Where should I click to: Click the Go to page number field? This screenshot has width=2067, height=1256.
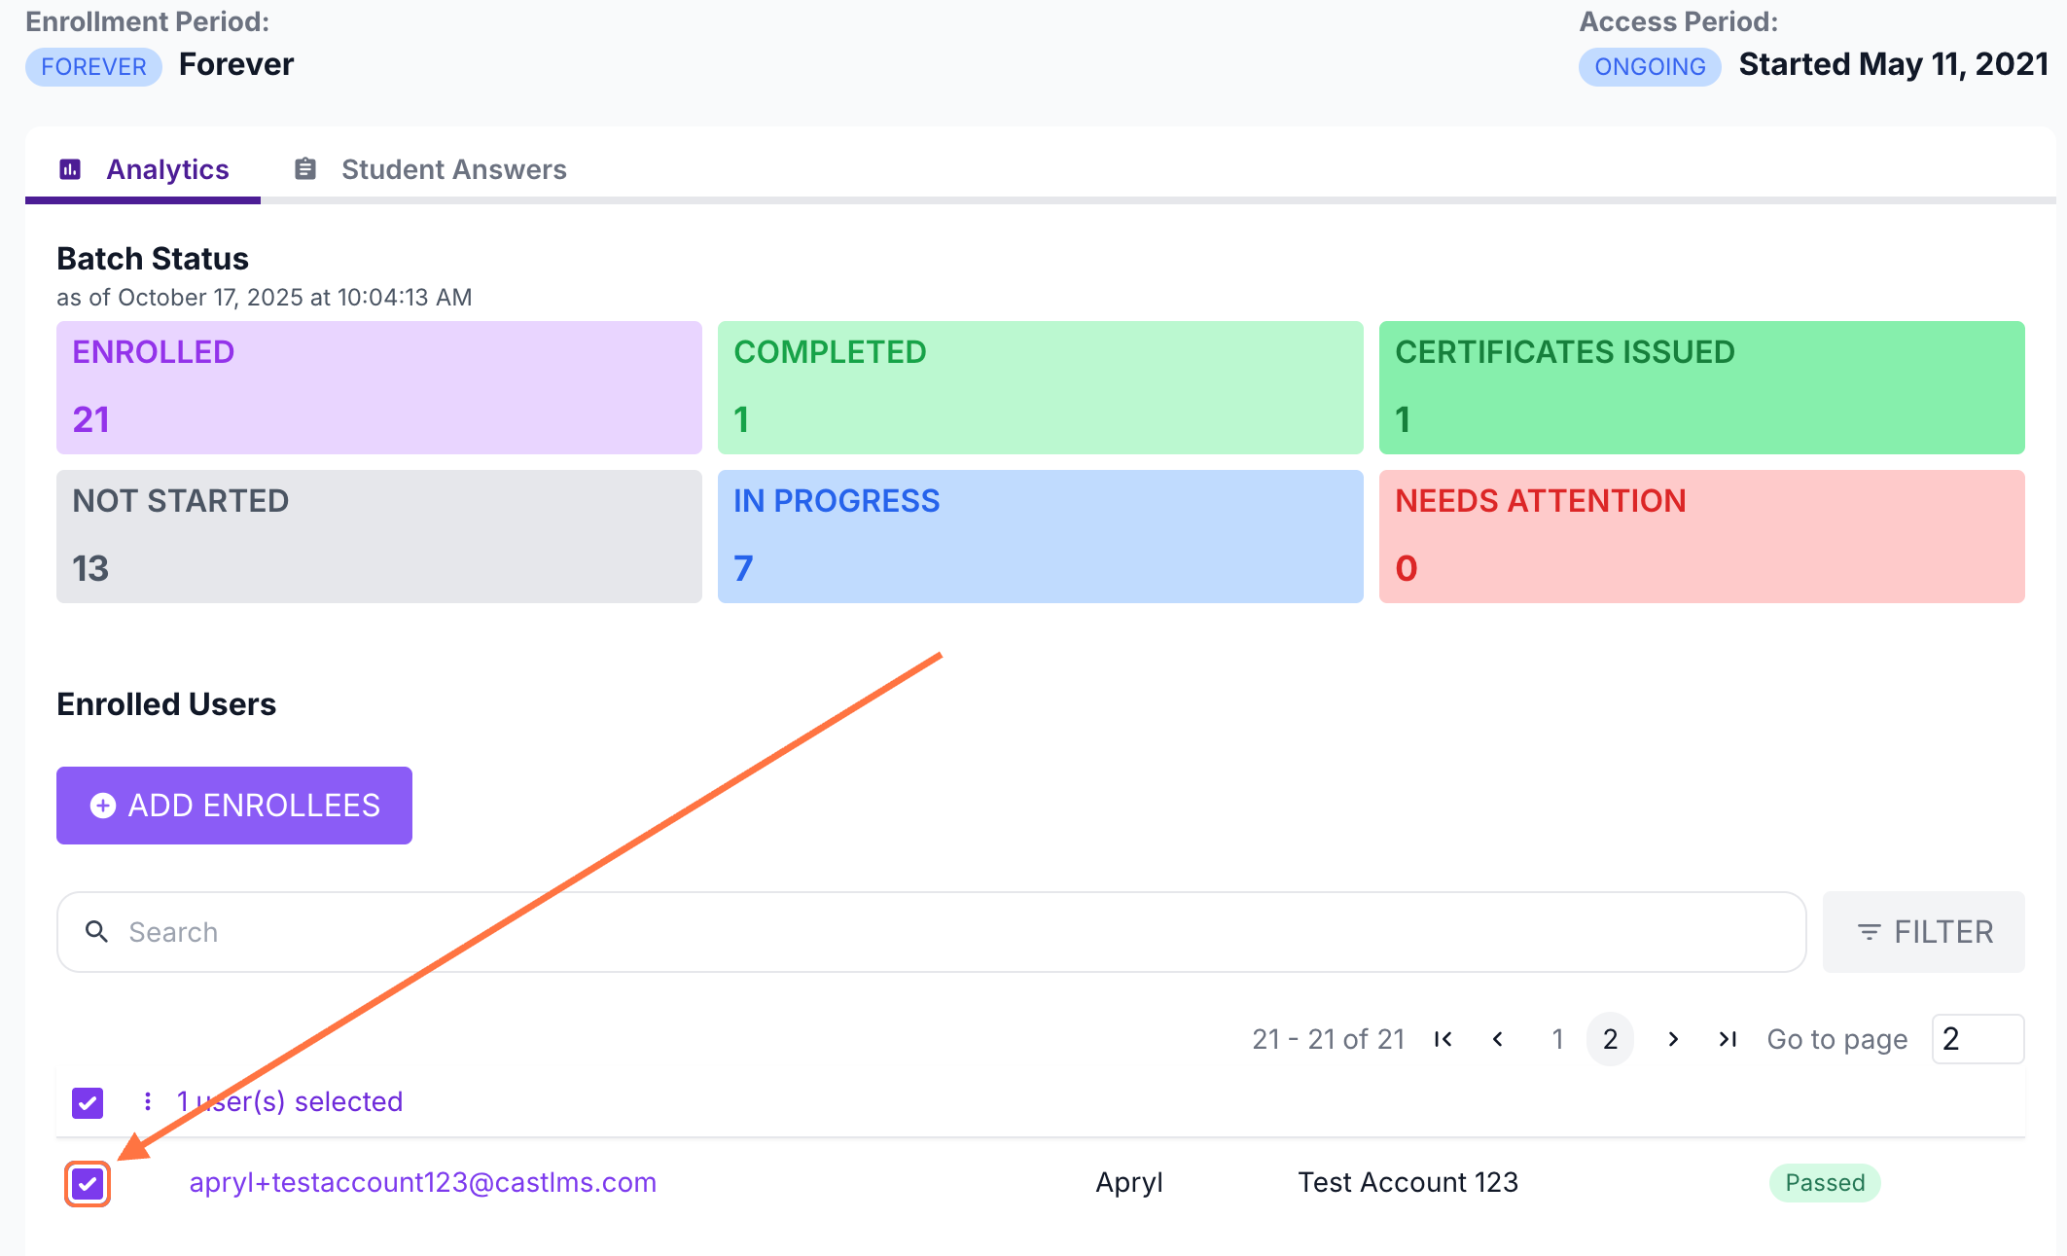click(x=1977, y=1039)
